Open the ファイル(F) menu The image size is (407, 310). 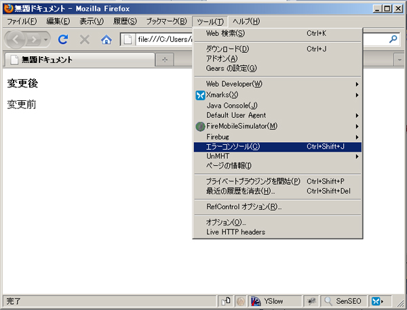[x=22, y=21]
